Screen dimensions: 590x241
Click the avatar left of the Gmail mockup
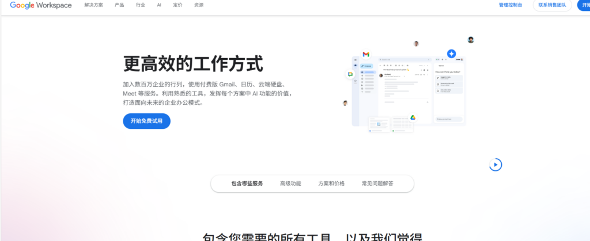[345, 103]
